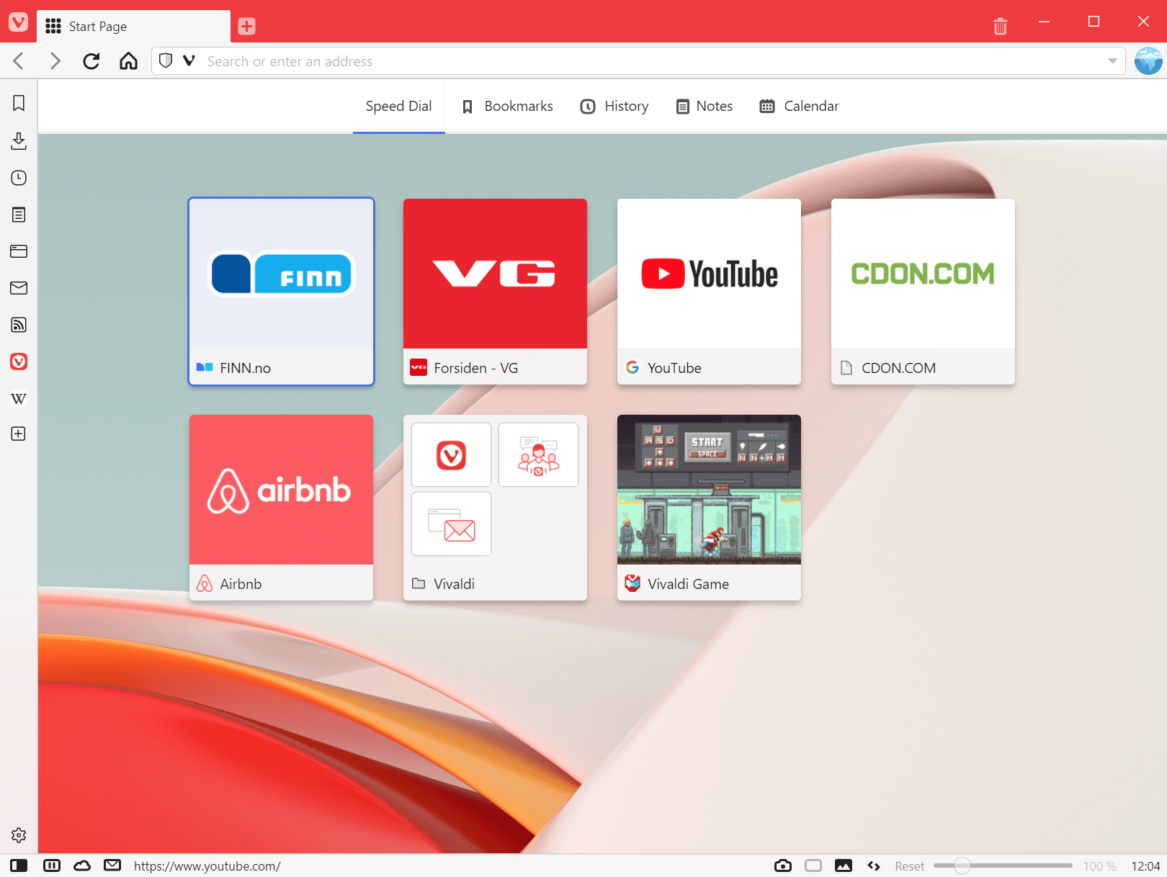The height and width of the screenshot is (877, 1167).
Task: Add a new web panel
Action: [19, 433]
